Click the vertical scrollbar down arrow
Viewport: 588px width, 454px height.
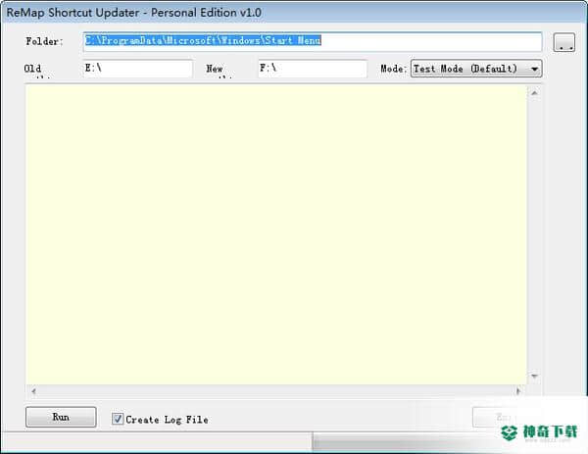[534, 376]
